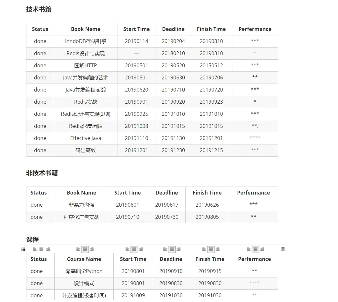Click finish time 20150512
The height and width of the screenshot is (302, 338).
[x=211, y=65]
